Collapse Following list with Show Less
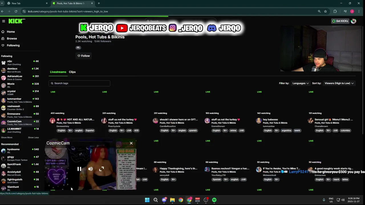The width and height of the screenshot is (365, 205). coord(33,138)
